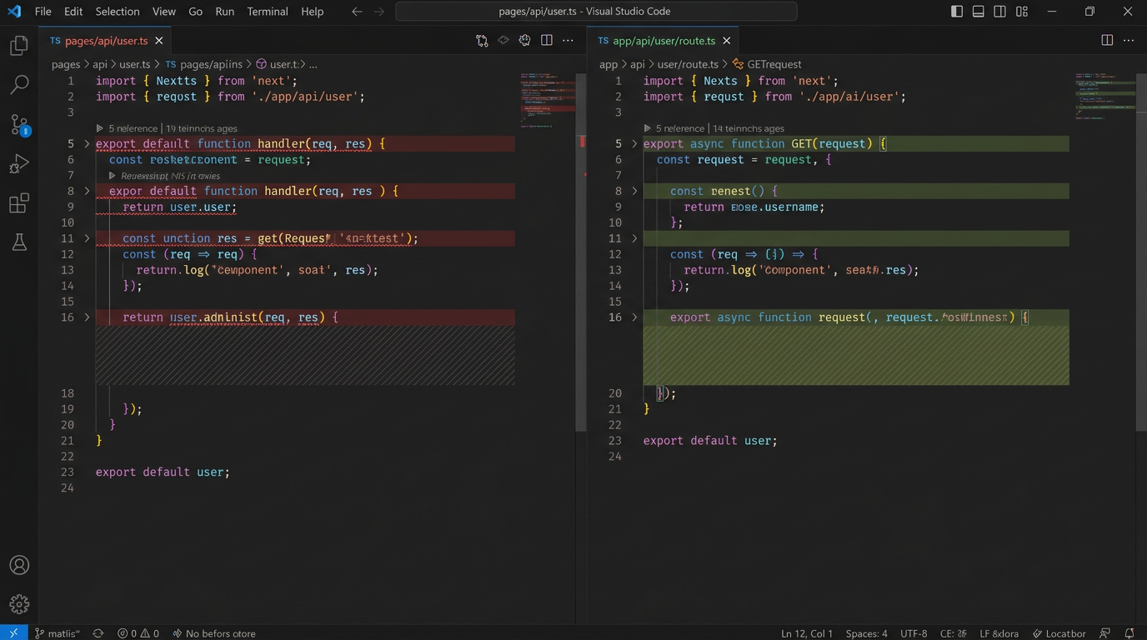The height and width of the screenshot is (640, 1147).
Task: Click '5 reference' codelens in right editor
Action: coord(680,128)
